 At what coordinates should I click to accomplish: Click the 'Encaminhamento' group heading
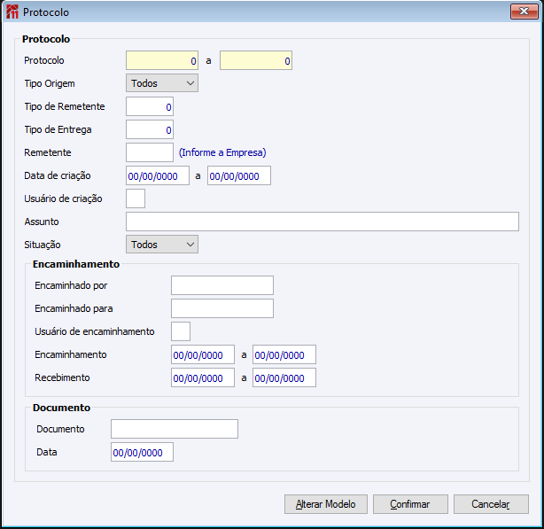click(76, 264)
